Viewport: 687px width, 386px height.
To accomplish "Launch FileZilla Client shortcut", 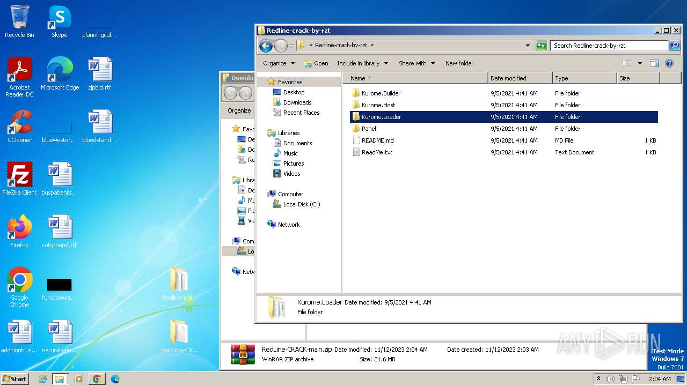I will click(19, 179).
